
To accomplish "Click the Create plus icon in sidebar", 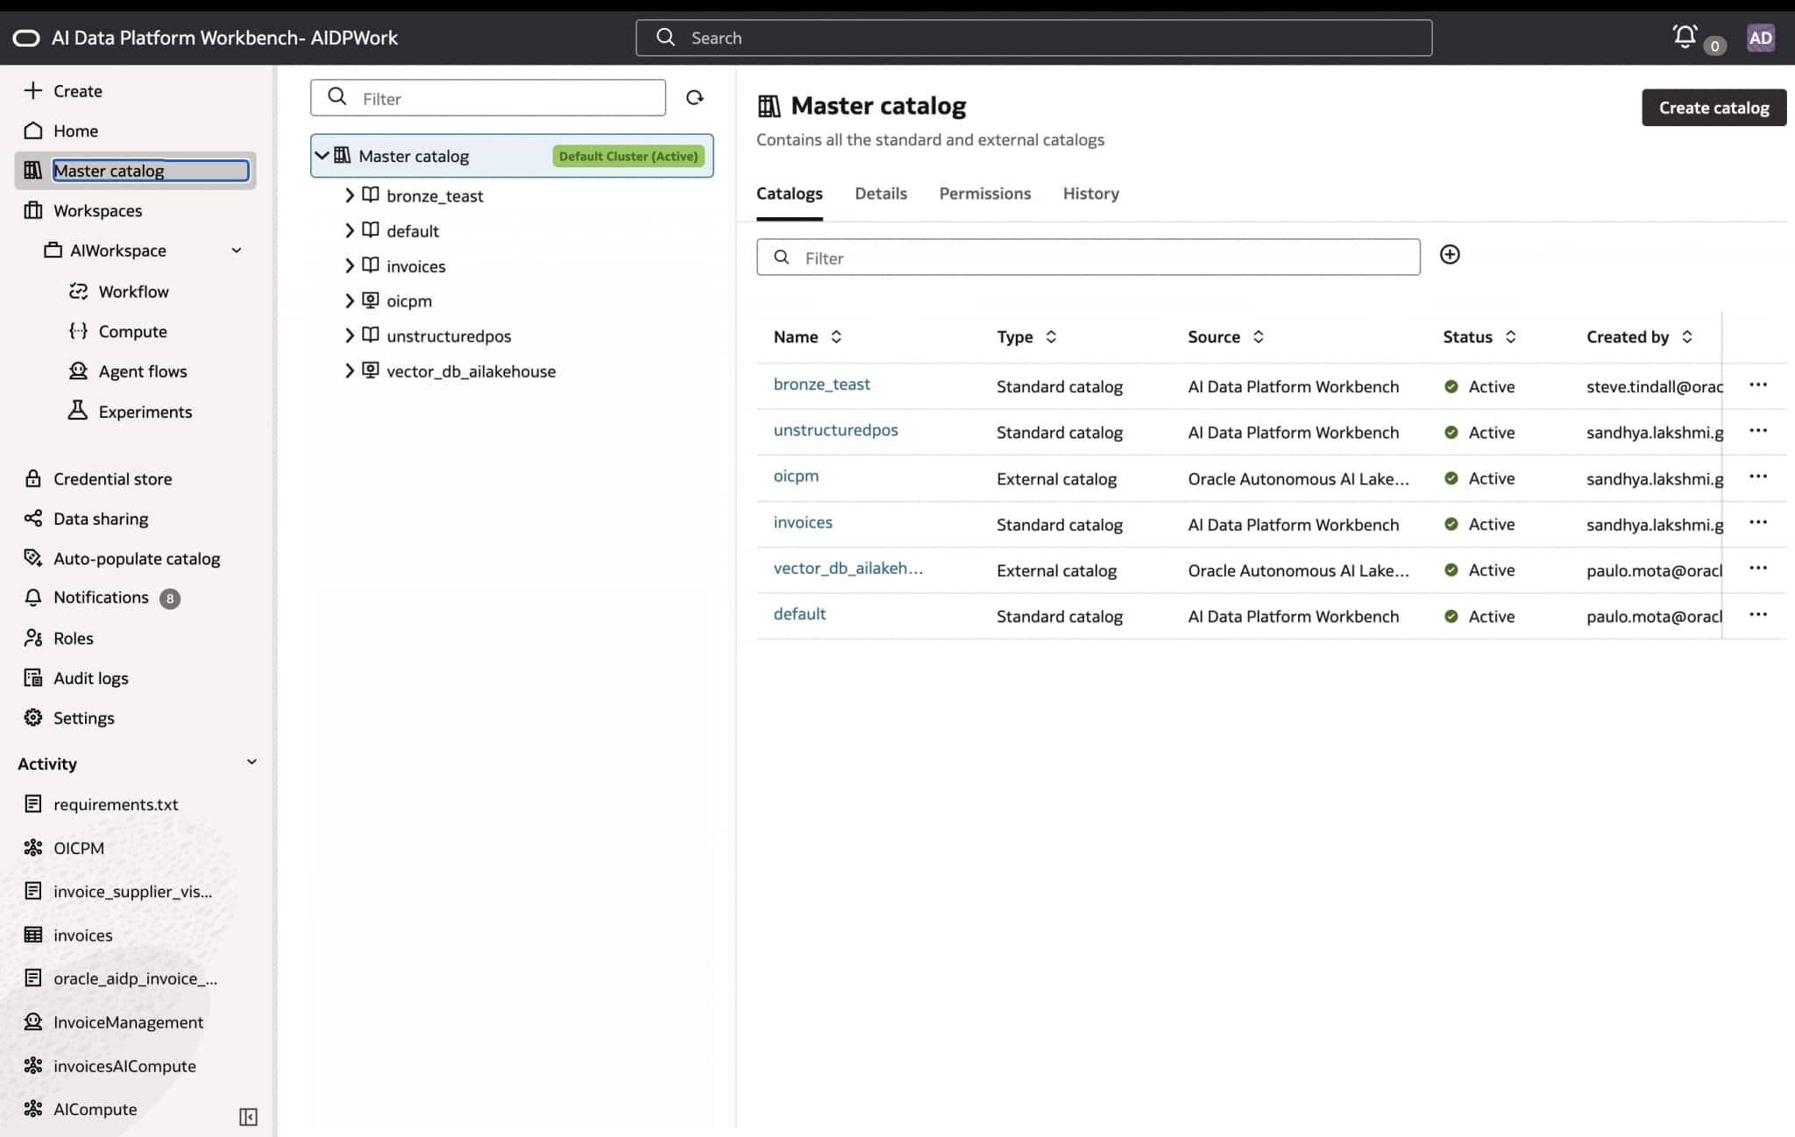I will 33,90.
